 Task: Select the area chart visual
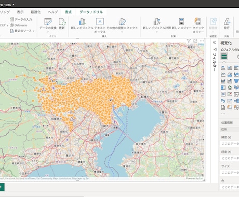230,75
